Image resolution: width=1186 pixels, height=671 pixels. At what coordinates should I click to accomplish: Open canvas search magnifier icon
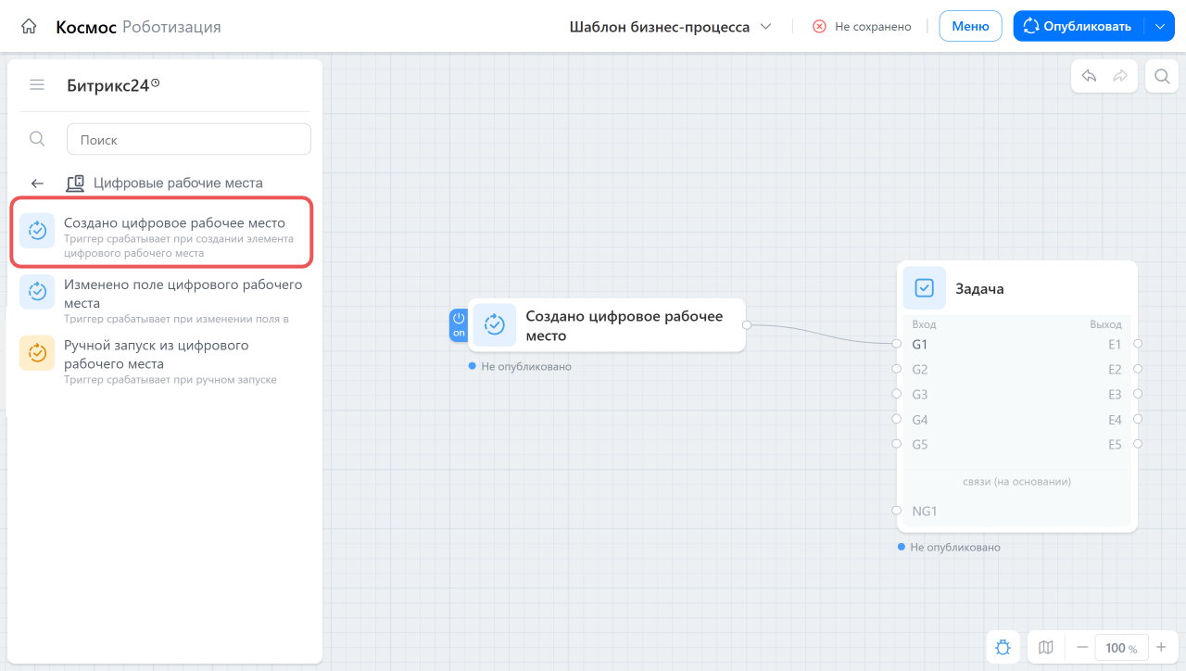[x=1162, y=76]
